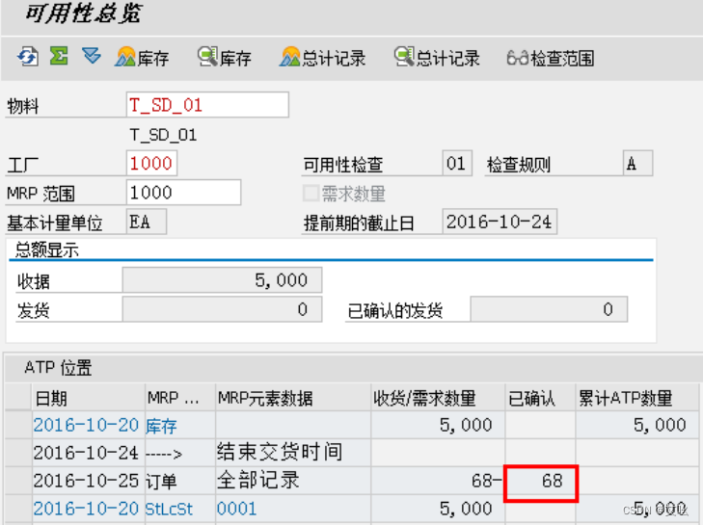The width and height of the screenshot is (703, 525).
Task: Click the 提前期的截止日 date field
Action: tap(500, 222)
